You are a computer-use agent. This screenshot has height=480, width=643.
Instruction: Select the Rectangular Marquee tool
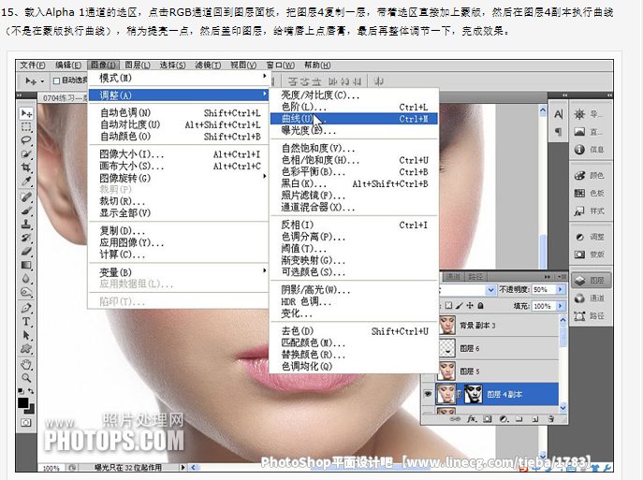[x=26, y=126]
